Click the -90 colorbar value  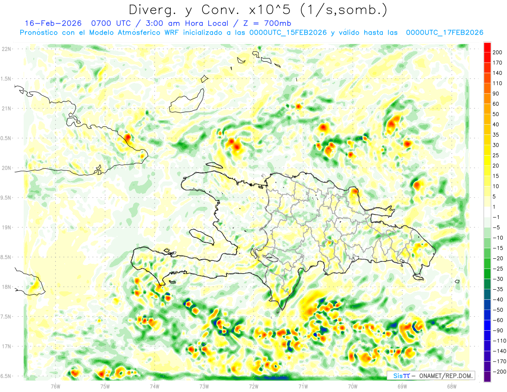[x=499, y=330]
